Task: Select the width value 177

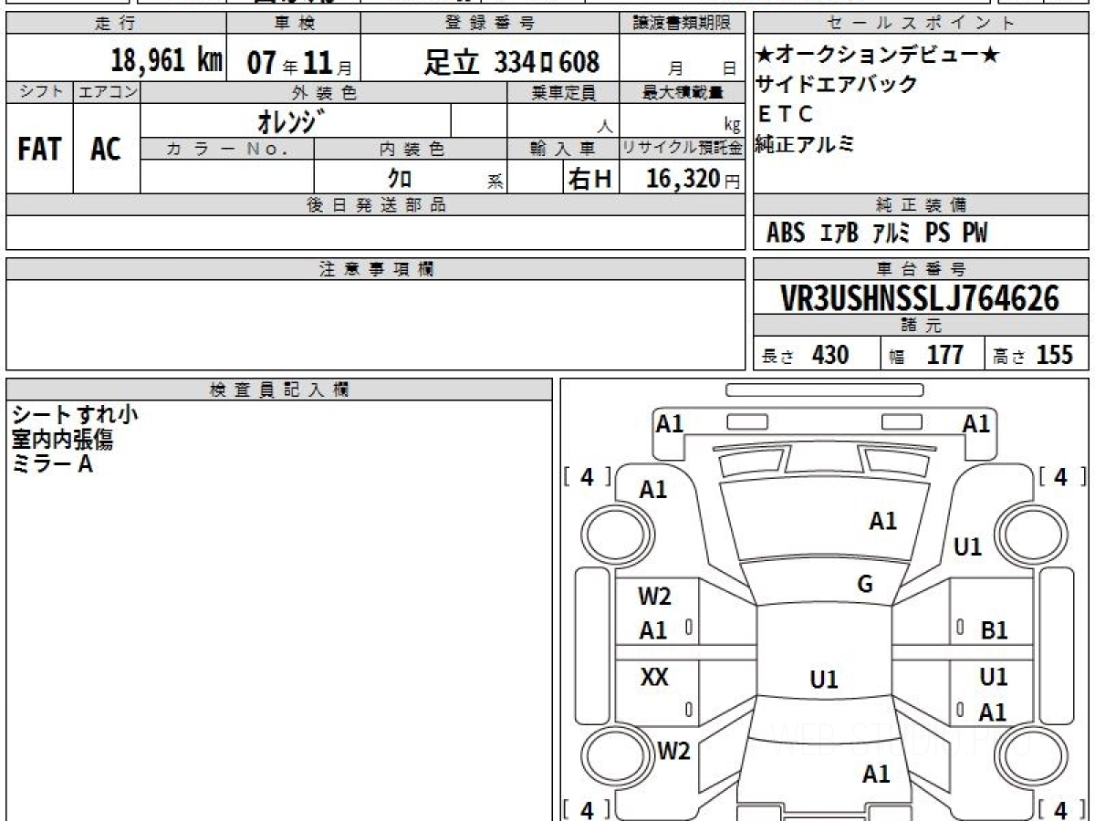Action: (x=944, y=355)
